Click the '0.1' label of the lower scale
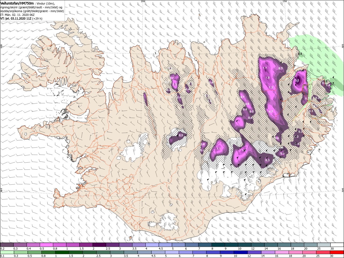The image size is (344, 258). [2, 256]
